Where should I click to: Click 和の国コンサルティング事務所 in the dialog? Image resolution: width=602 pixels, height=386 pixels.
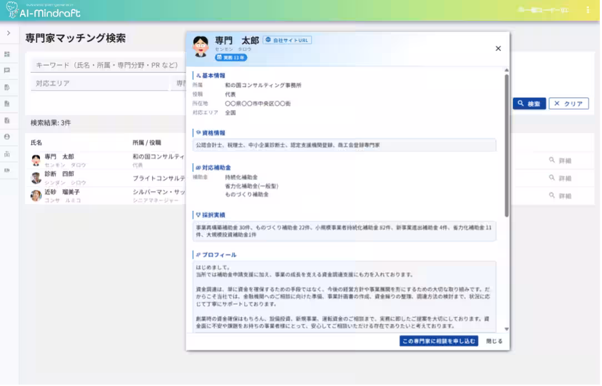(x=264, y=85)
